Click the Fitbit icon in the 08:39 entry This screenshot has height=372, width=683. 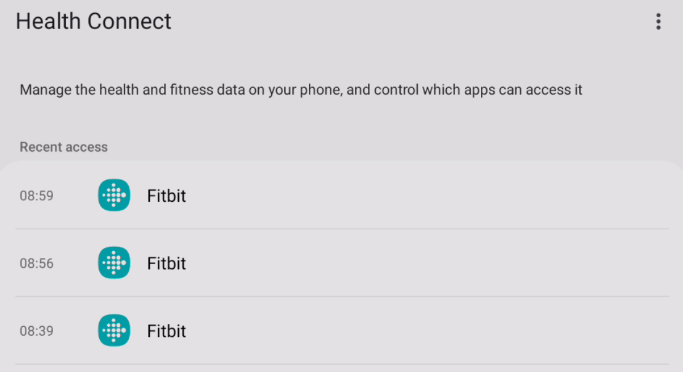coord(114,331)
